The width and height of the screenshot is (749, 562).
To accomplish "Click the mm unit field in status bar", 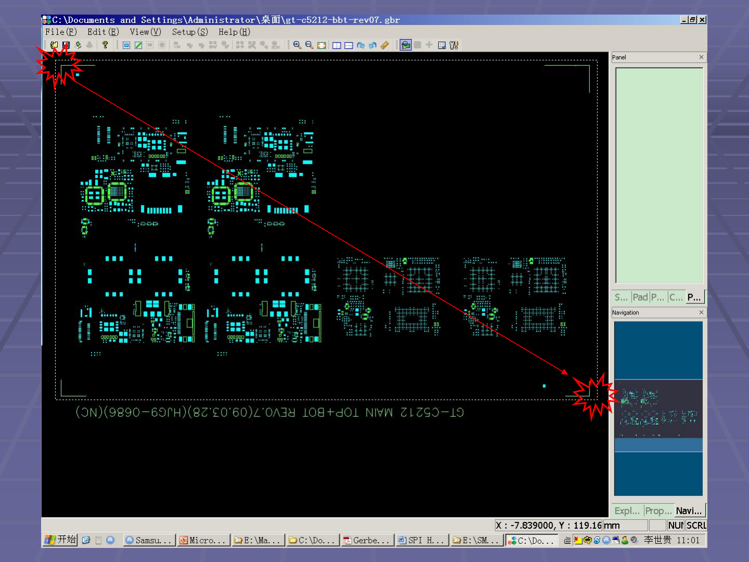I will (x=625, y=526).
